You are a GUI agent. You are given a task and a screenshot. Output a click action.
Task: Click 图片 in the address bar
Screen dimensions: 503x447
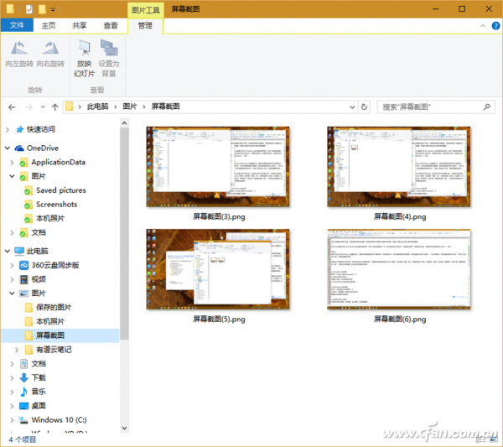coord(130,107)
